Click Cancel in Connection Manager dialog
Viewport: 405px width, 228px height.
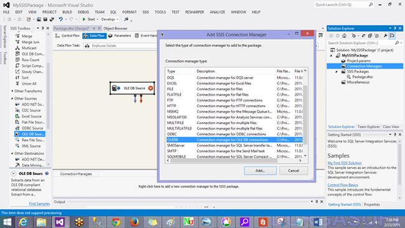[293, 171]
